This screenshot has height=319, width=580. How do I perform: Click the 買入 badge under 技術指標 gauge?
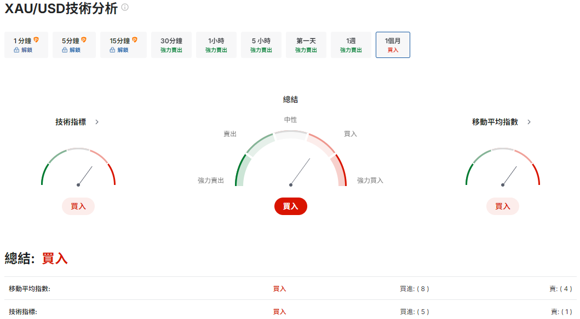pos(78,206)
